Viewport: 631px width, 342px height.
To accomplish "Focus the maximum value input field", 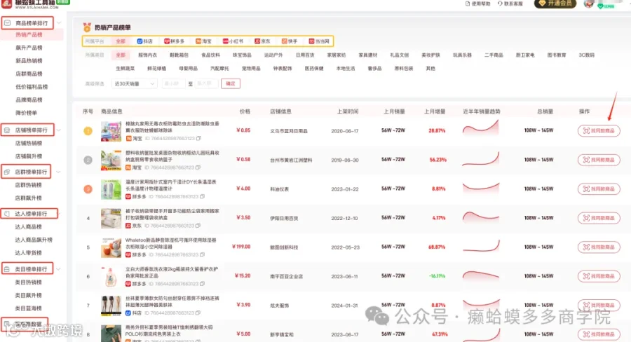I will pyautogui.click(x=206, y=83).
